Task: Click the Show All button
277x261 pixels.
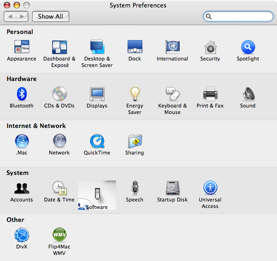Action: [51, 16]
